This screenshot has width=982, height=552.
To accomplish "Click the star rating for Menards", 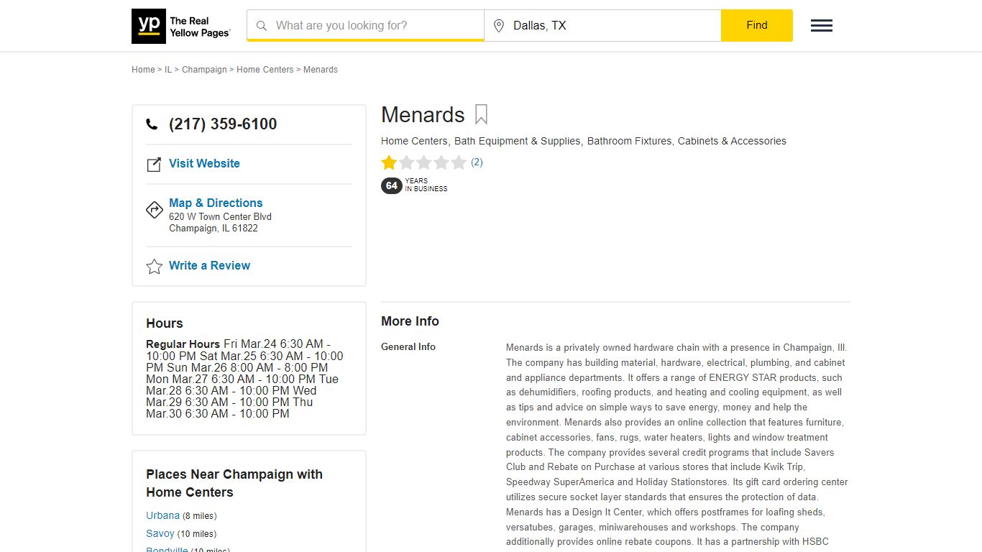I will coord(424,162).
